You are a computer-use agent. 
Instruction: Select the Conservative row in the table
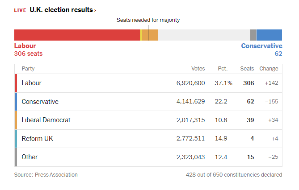tap(148, 102)
